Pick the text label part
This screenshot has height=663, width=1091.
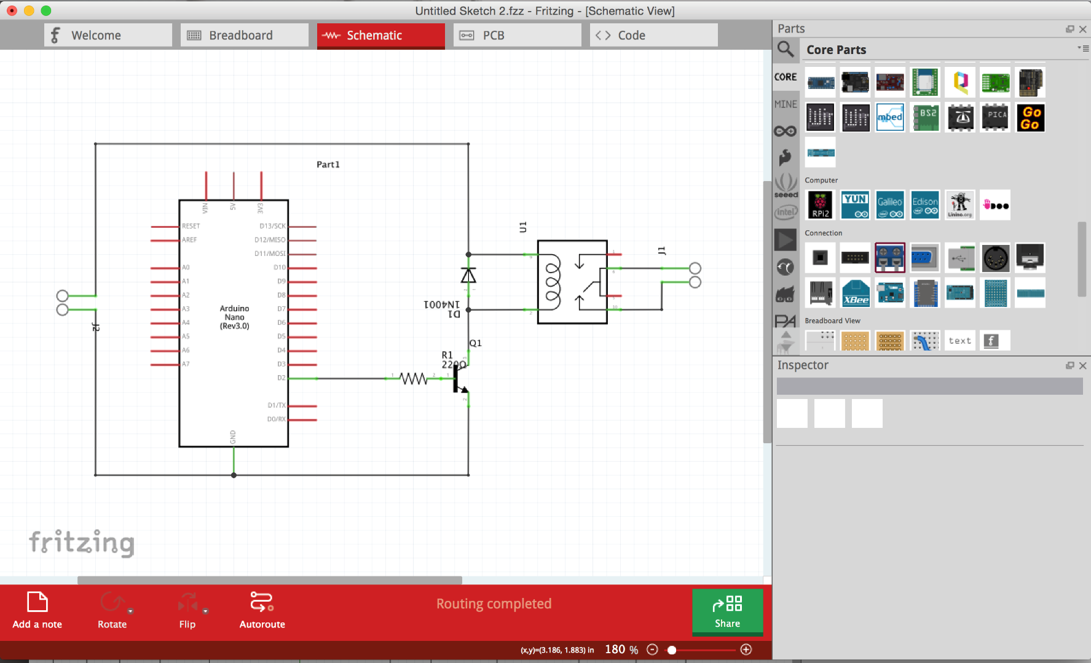point(960,341)
